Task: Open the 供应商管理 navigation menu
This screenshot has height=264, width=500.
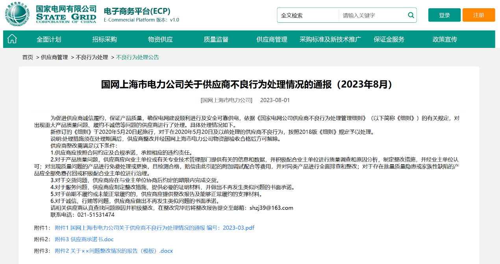Action: point(272,39)
